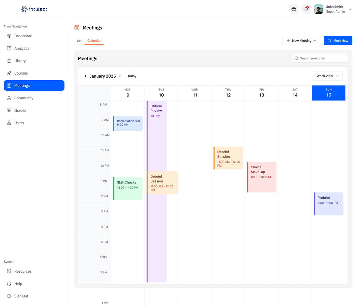The width and height of the screenshot is (358, 307).
Task: Click John Smith's profile avatar
Action: click(x=319, y=9)
